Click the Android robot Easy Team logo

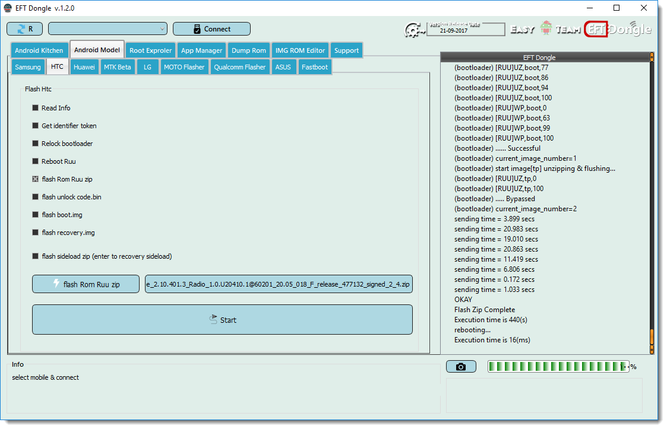tap(546, 28)
